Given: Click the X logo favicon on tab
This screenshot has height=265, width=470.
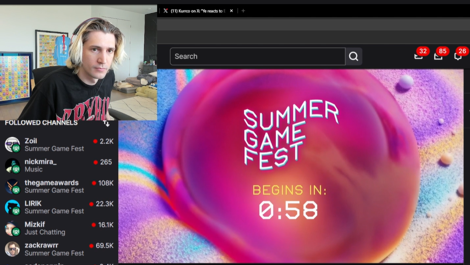Looking at the screenshot, I should click(165, 11).
